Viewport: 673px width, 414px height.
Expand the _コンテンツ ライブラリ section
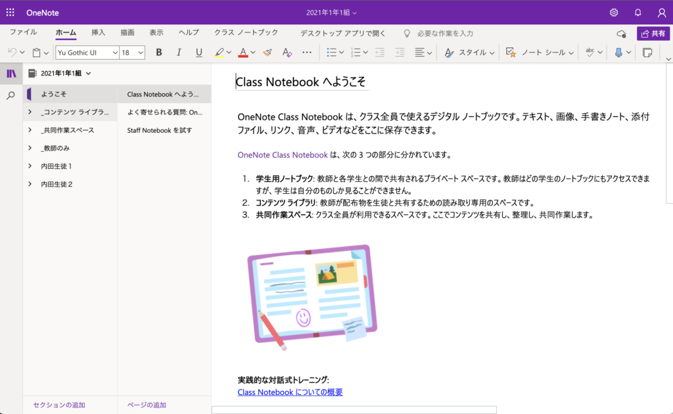(30, 112)
